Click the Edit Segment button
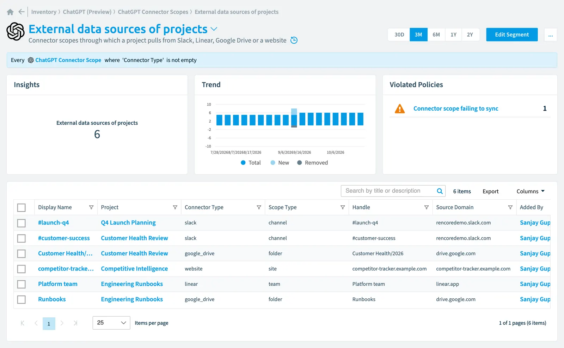Screen dimensions: 564x348 coord(512,35)
